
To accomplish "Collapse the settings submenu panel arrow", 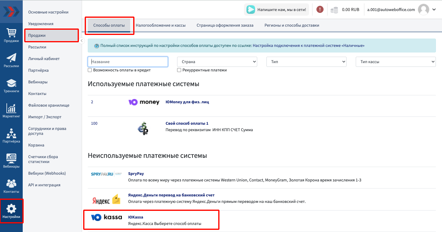I will point(82,41).
